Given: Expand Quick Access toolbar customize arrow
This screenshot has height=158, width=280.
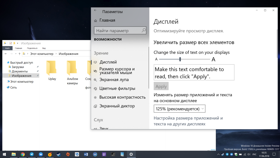Looking at the screenshot, I should 17,43.
